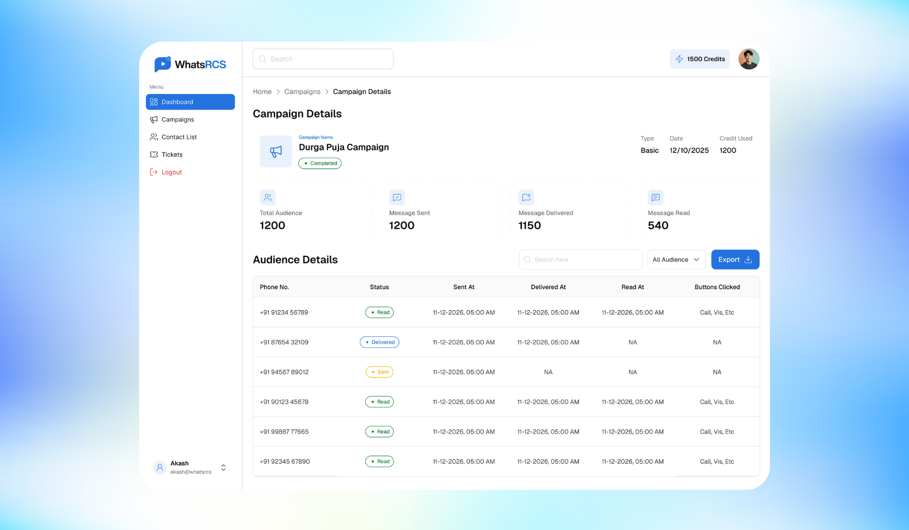Click the Tickets icon in sidebar
This screenshot has width=909, height=530.
point(154,155)
